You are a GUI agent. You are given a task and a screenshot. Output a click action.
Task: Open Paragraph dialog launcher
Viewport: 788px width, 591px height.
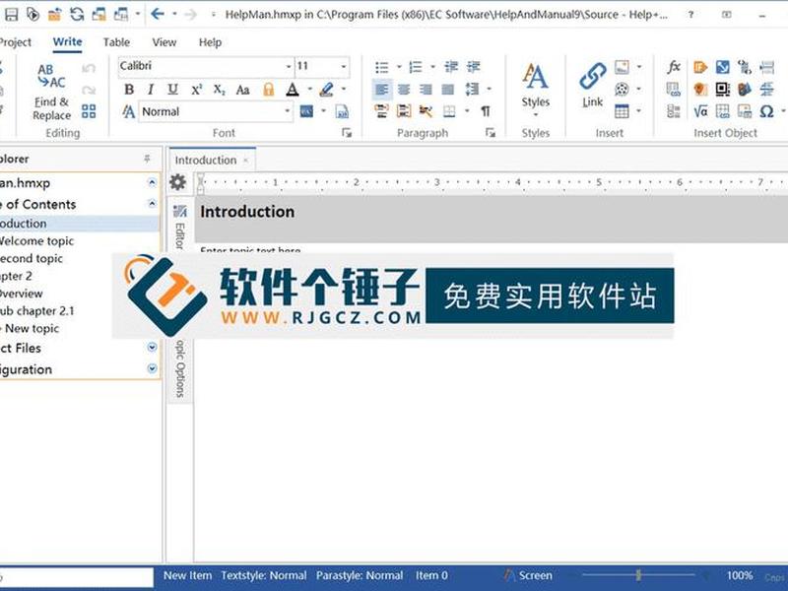(490, 133)
